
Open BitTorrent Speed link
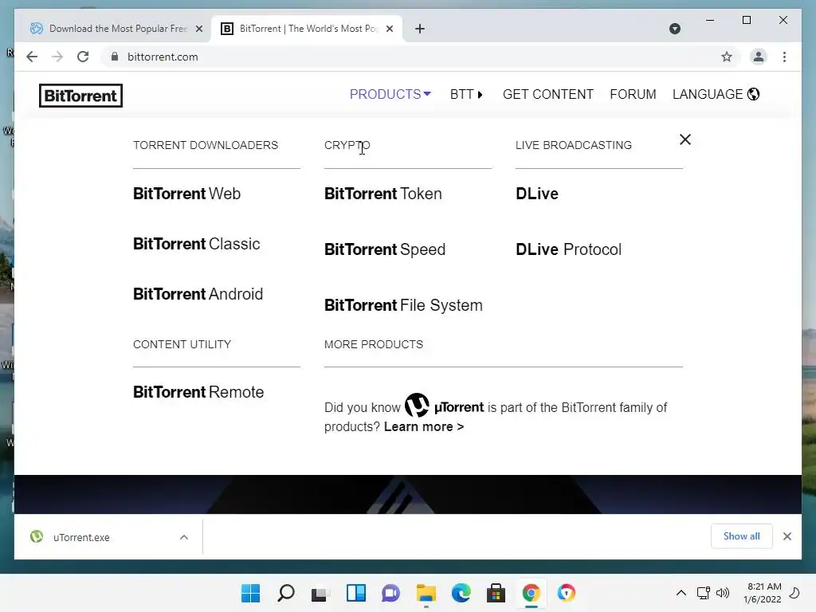pyautogui.click(x=385, y=249)
